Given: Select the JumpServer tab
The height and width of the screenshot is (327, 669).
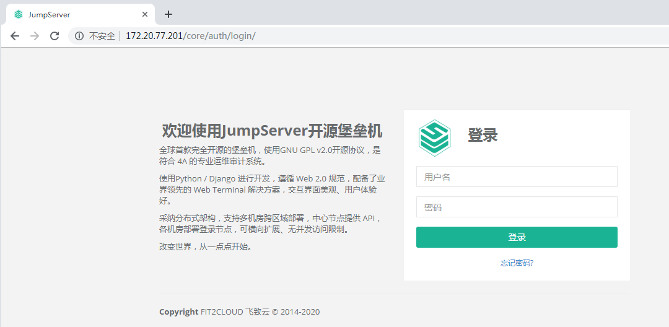Looking at the screenshot, I should click(x=81, y=14).
